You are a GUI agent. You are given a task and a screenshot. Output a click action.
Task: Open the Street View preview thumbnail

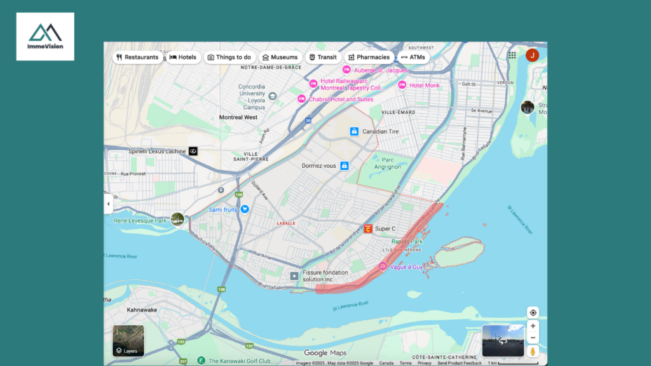coord(503,341)
